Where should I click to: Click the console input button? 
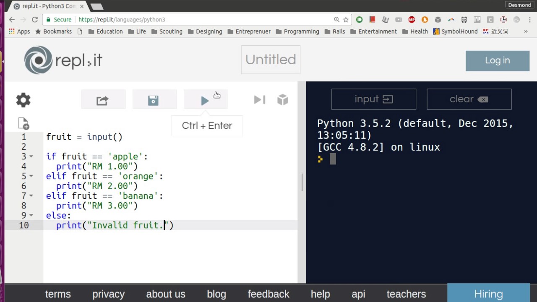tap(373, 99)
